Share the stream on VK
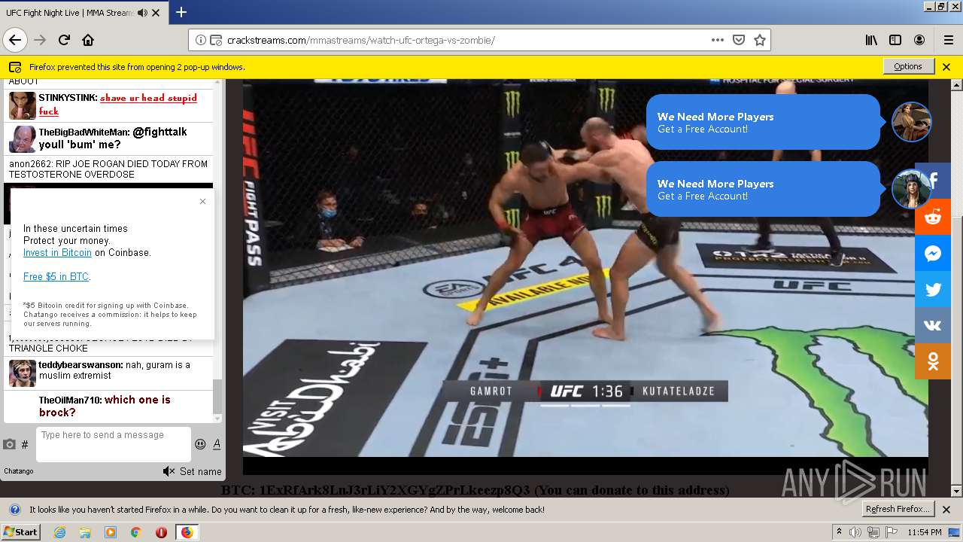 click(933, 326)
